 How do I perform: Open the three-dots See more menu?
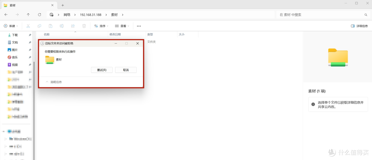[139, 26]
